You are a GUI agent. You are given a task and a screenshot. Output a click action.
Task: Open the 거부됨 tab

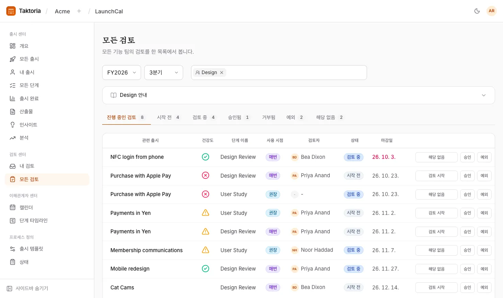[x=269, y=117]
